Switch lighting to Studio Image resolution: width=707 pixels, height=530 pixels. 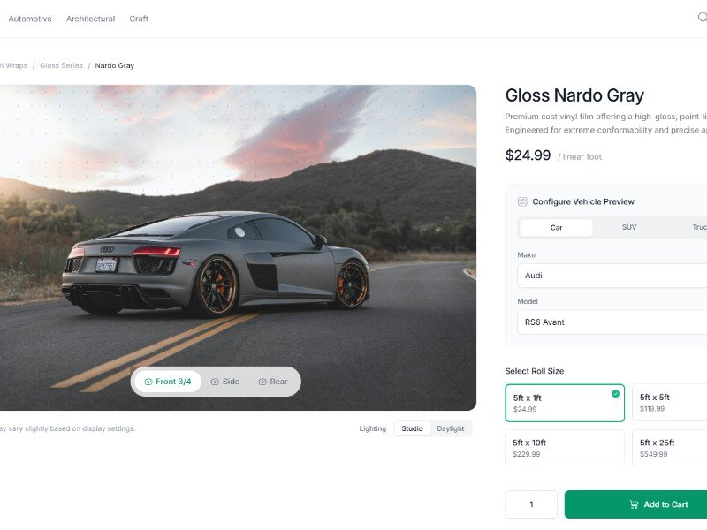click(412, 428)
